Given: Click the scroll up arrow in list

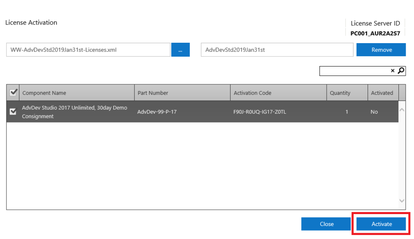Looking at the screenshot, I should [402, 110].
